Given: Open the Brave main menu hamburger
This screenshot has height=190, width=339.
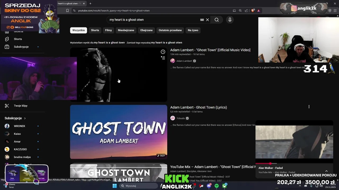Looking at the screenshot, I should (335, 11).
